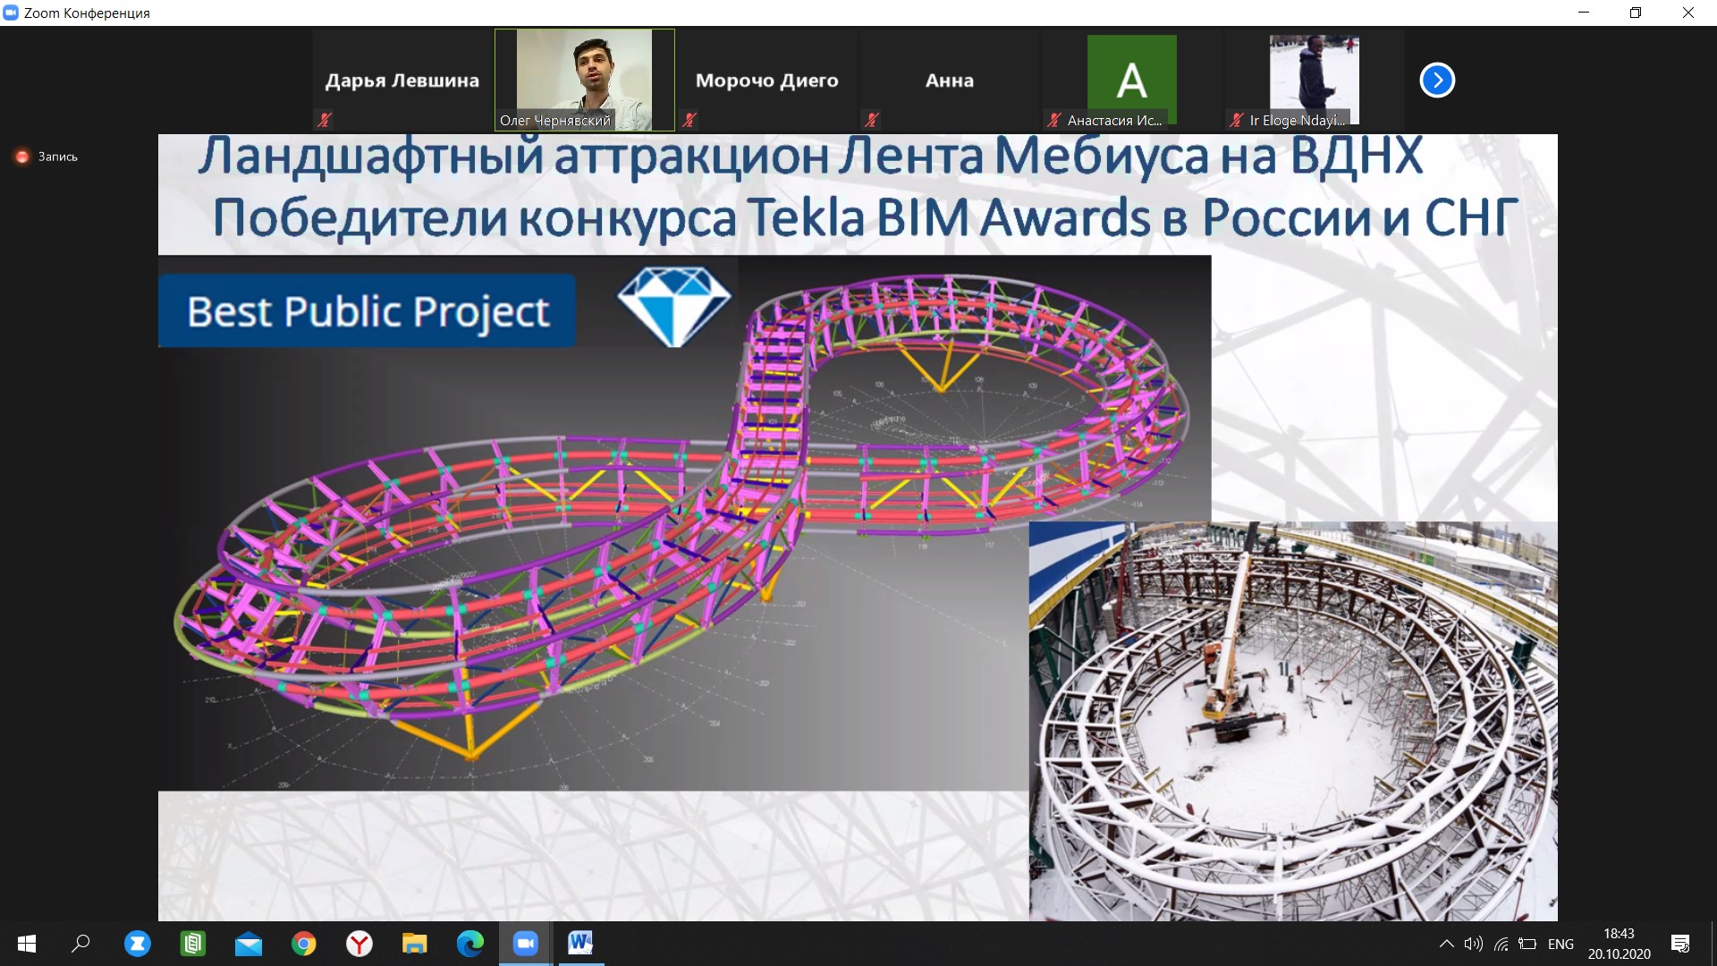Screen dimensions: 1717x966
Task: Select Анна participant tile
Action: [x=950, y=80]
